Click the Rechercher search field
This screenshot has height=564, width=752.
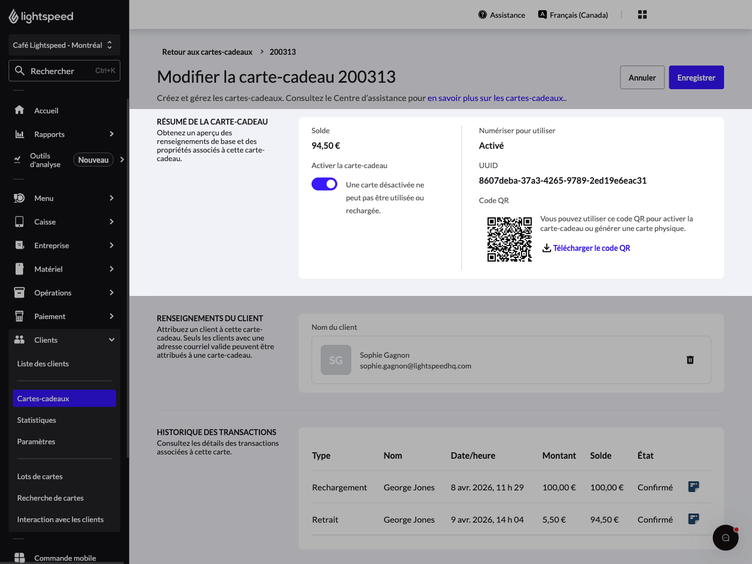tap(64, 70)
